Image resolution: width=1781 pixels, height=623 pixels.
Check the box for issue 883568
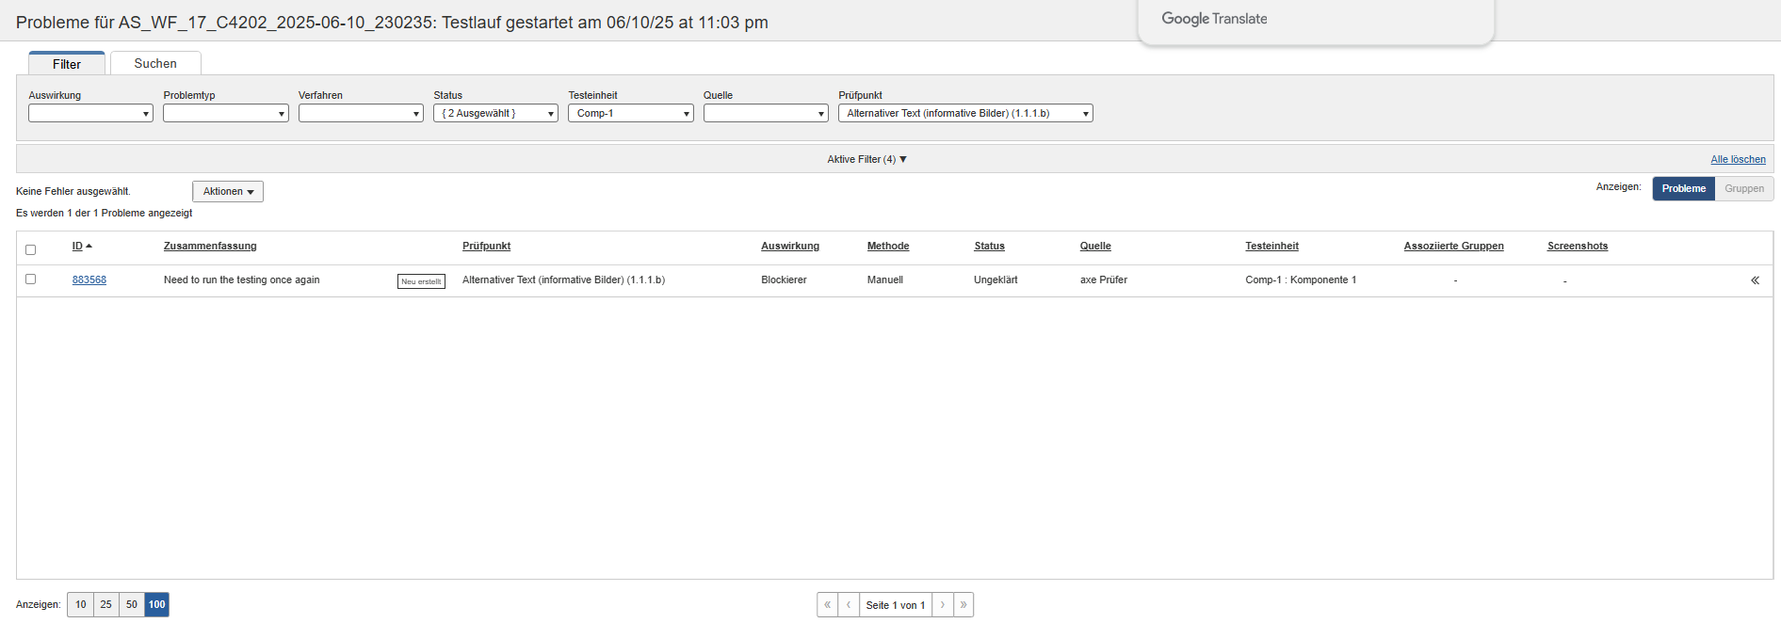click(x=30, y=280)
